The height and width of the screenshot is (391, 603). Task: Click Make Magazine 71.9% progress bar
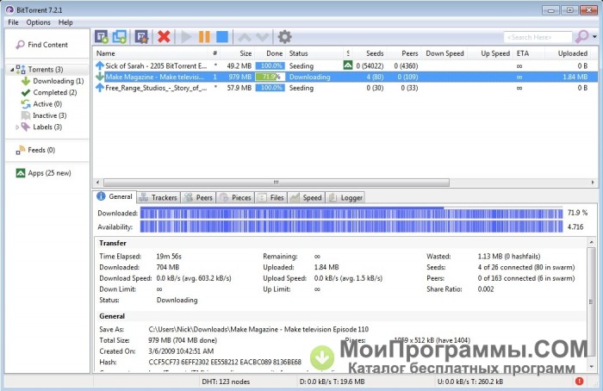[x=270, y=77]
